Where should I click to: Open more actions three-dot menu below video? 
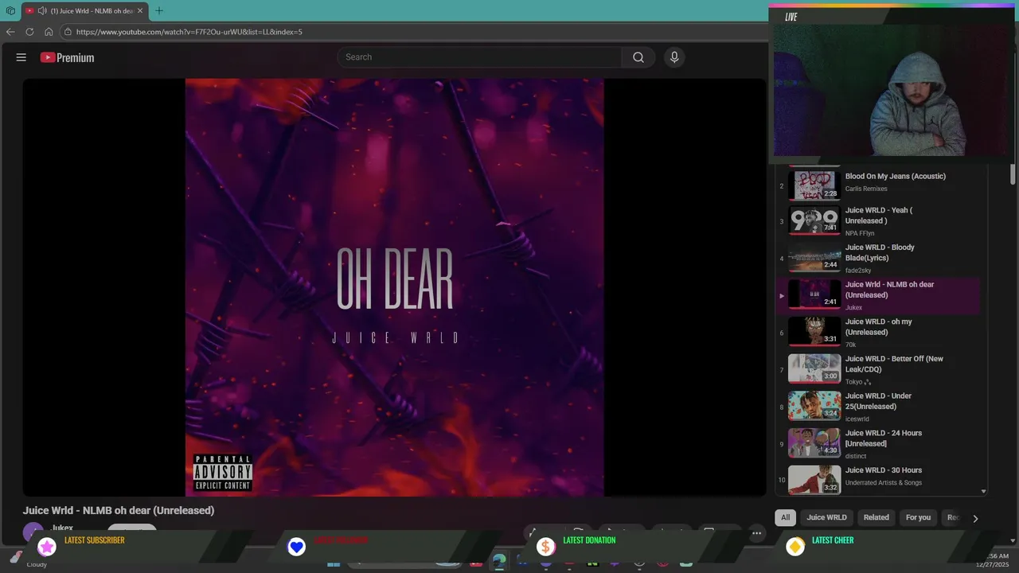coord(757,532)
